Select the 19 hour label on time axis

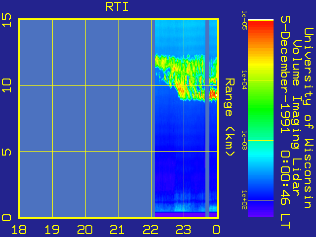click(52, 230)
